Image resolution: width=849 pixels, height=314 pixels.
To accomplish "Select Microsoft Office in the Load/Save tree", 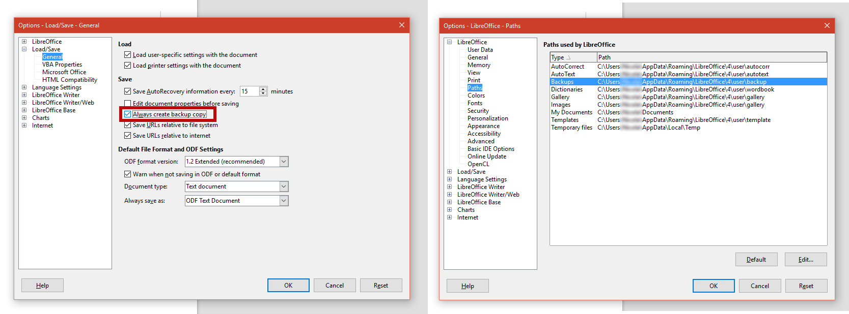I will click(64, 72).
